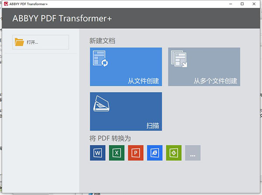
Task: Click the 打开... open file button
Action: pos(41,42)
